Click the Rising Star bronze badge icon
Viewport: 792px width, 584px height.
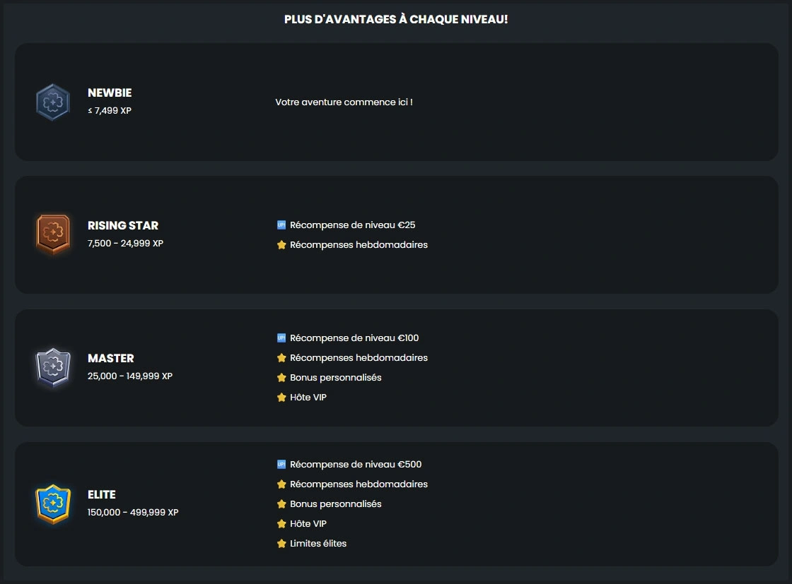(x=53, y=234)
